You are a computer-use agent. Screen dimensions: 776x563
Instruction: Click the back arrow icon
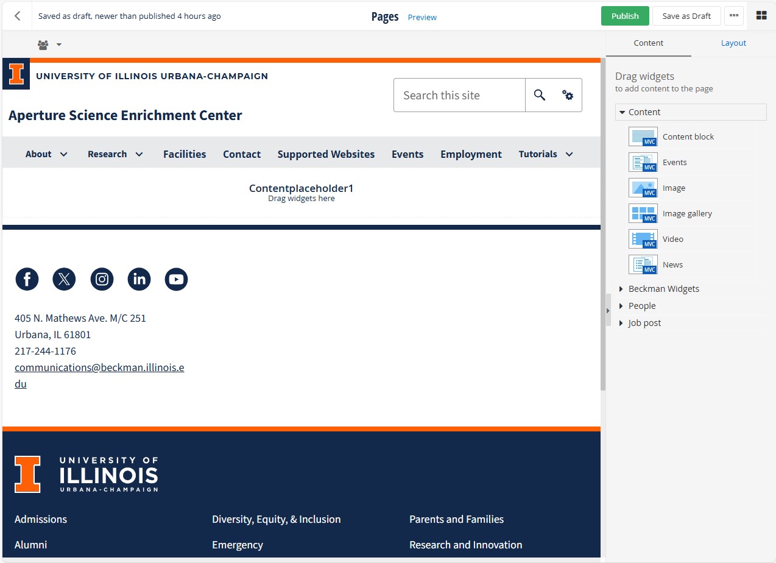pos(18,16)
